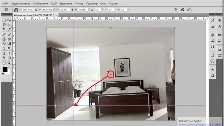Set the reference point location grid
The image size is (224, 126).
click(16, 10)
